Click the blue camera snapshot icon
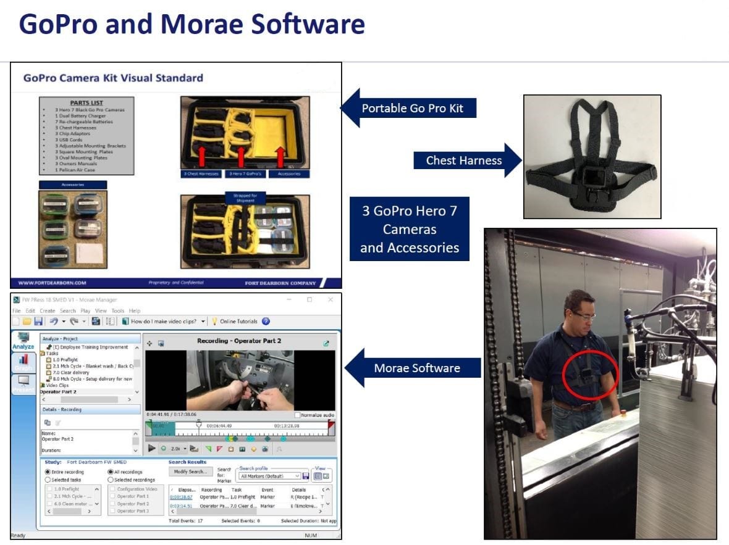729x545 pixels. coord(265,449)
